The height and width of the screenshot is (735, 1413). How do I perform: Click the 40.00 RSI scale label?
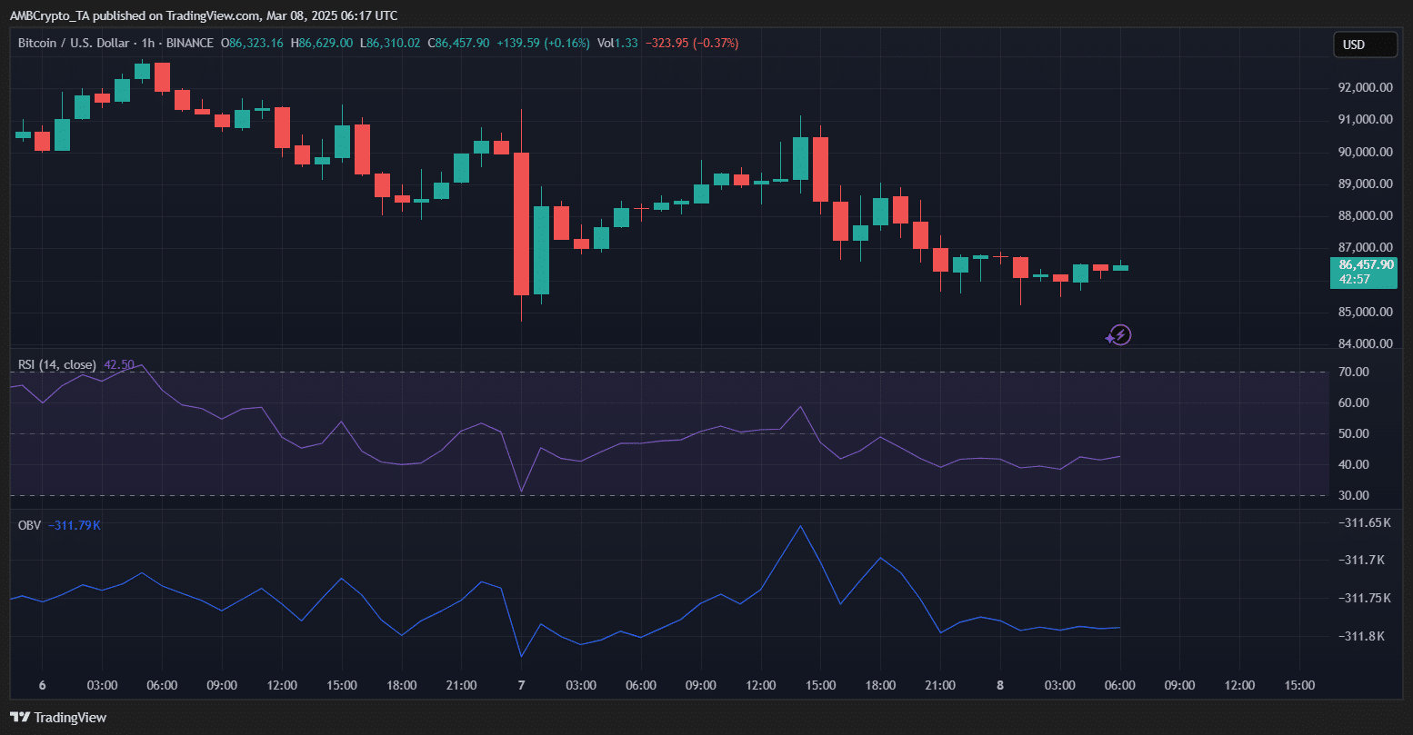(1354, 465)
